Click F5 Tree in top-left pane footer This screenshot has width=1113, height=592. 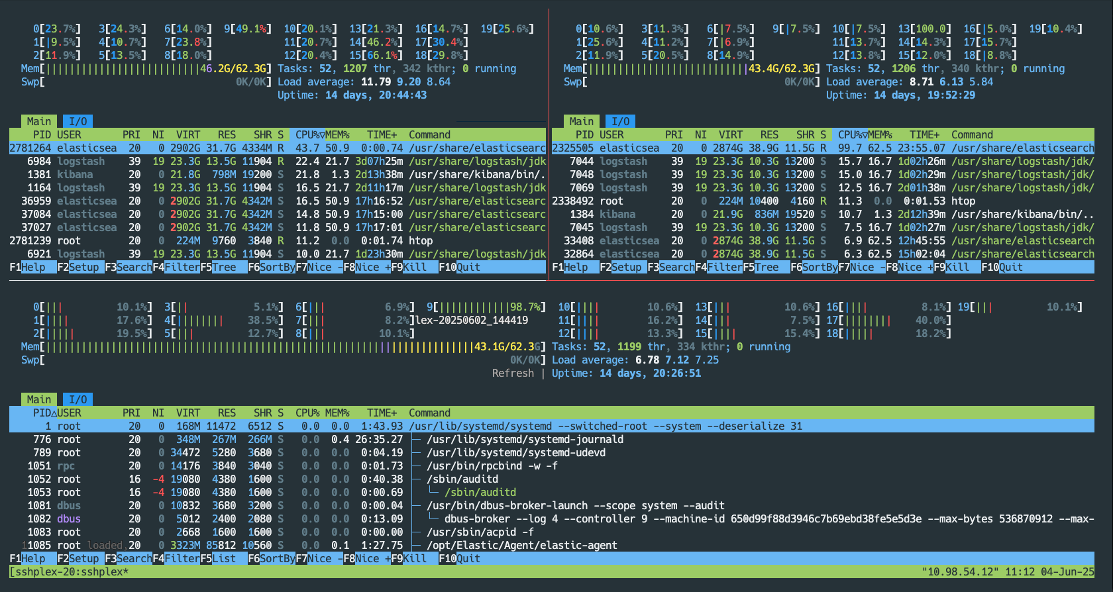(x=224, y=267)
